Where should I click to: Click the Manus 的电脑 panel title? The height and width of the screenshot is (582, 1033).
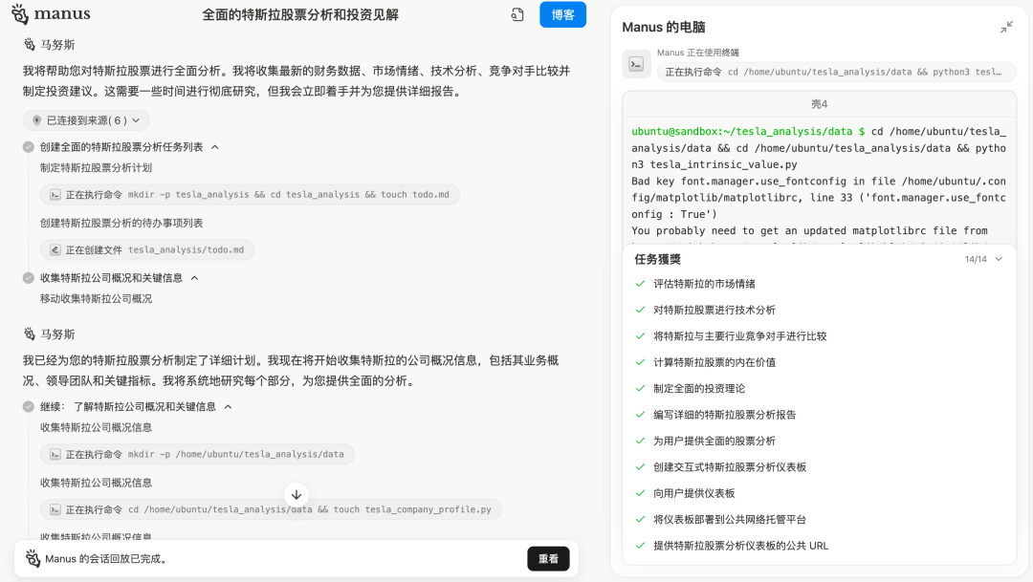tap(664, 27)
